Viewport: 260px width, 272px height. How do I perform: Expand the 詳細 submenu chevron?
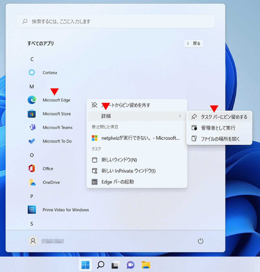(x=180, y=116)
